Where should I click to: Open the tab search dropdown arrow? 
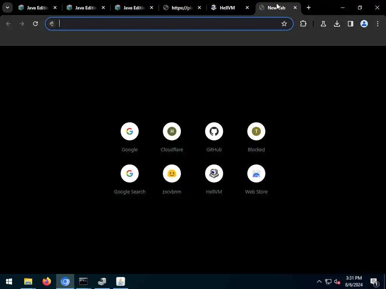(8, 8)
